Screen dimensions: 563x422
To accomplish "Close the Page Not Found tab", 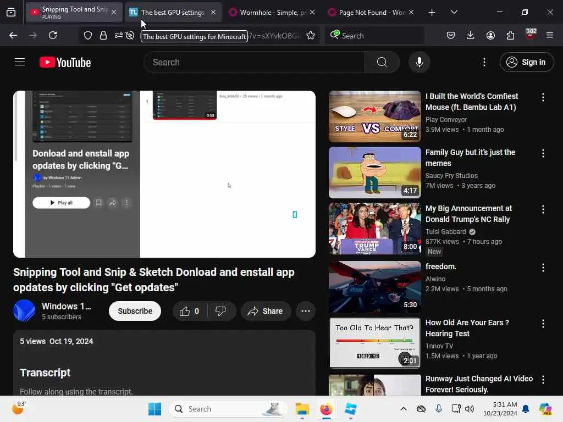I will [x=411, y=12].
